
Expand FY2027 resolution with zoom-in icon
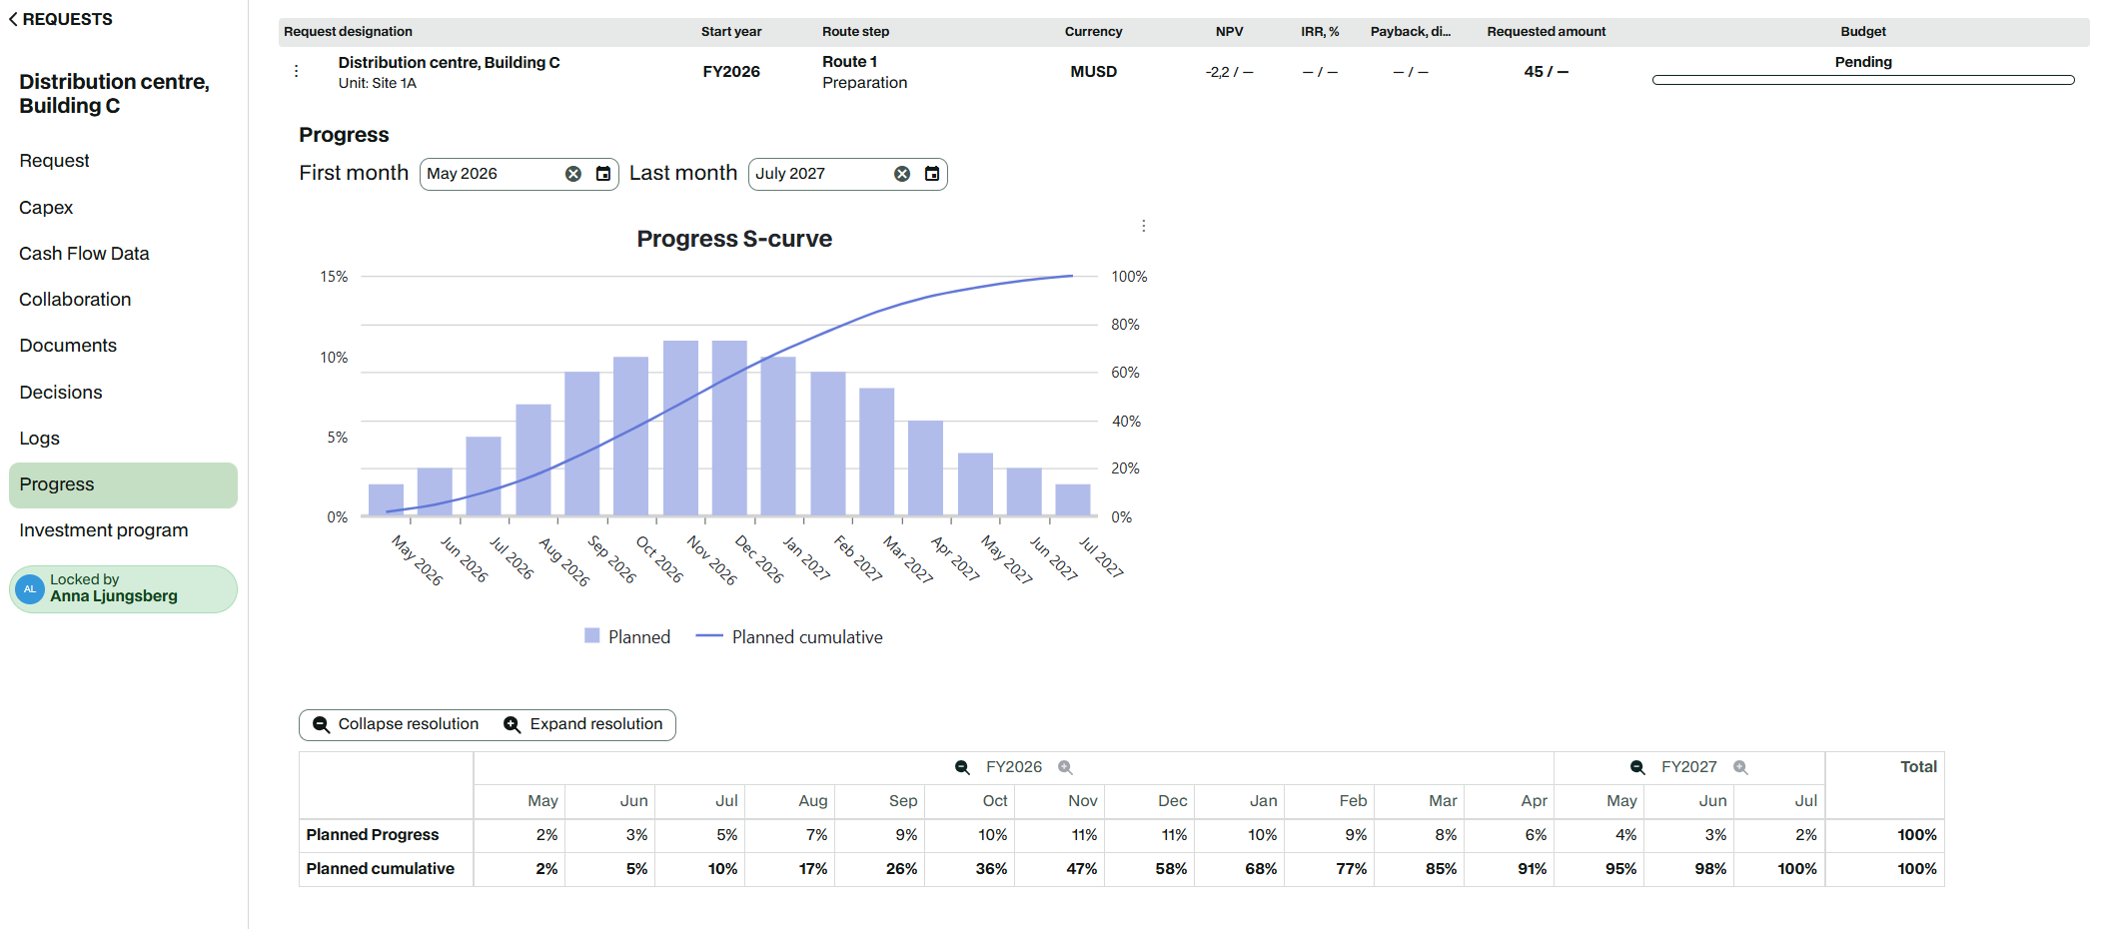[1740, 767]
